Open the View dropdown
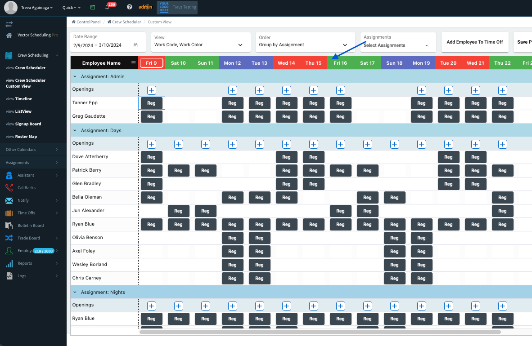Screen dimensions: 532x346 [x=201, y=42]
